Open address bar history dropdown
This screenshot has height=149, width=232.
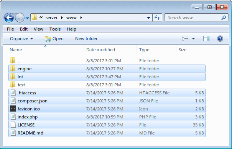pos(148,18)
